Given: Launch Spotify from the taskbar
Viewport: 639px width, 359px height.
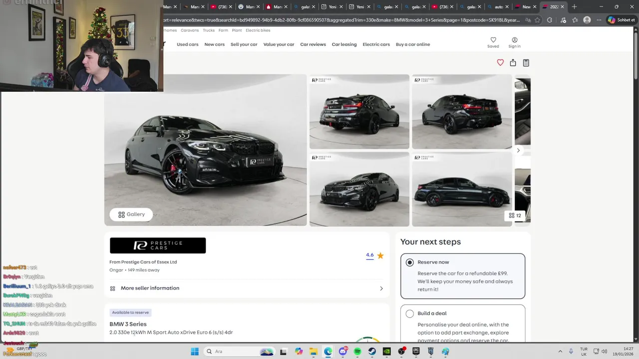Looking at the screenshot, I should point(357,352).
